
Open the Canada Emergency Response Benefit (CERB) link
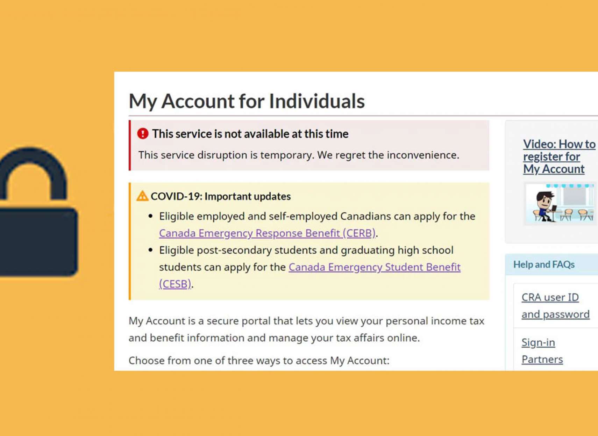tap(267, 233)
